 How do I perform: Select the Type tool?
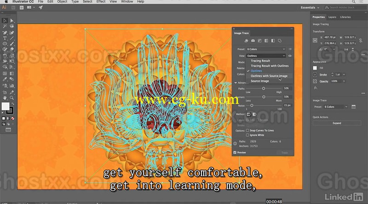(x=5, y=38)
